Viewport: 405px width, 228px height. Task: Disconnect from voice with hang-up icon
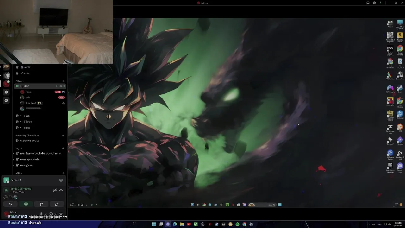61,190
